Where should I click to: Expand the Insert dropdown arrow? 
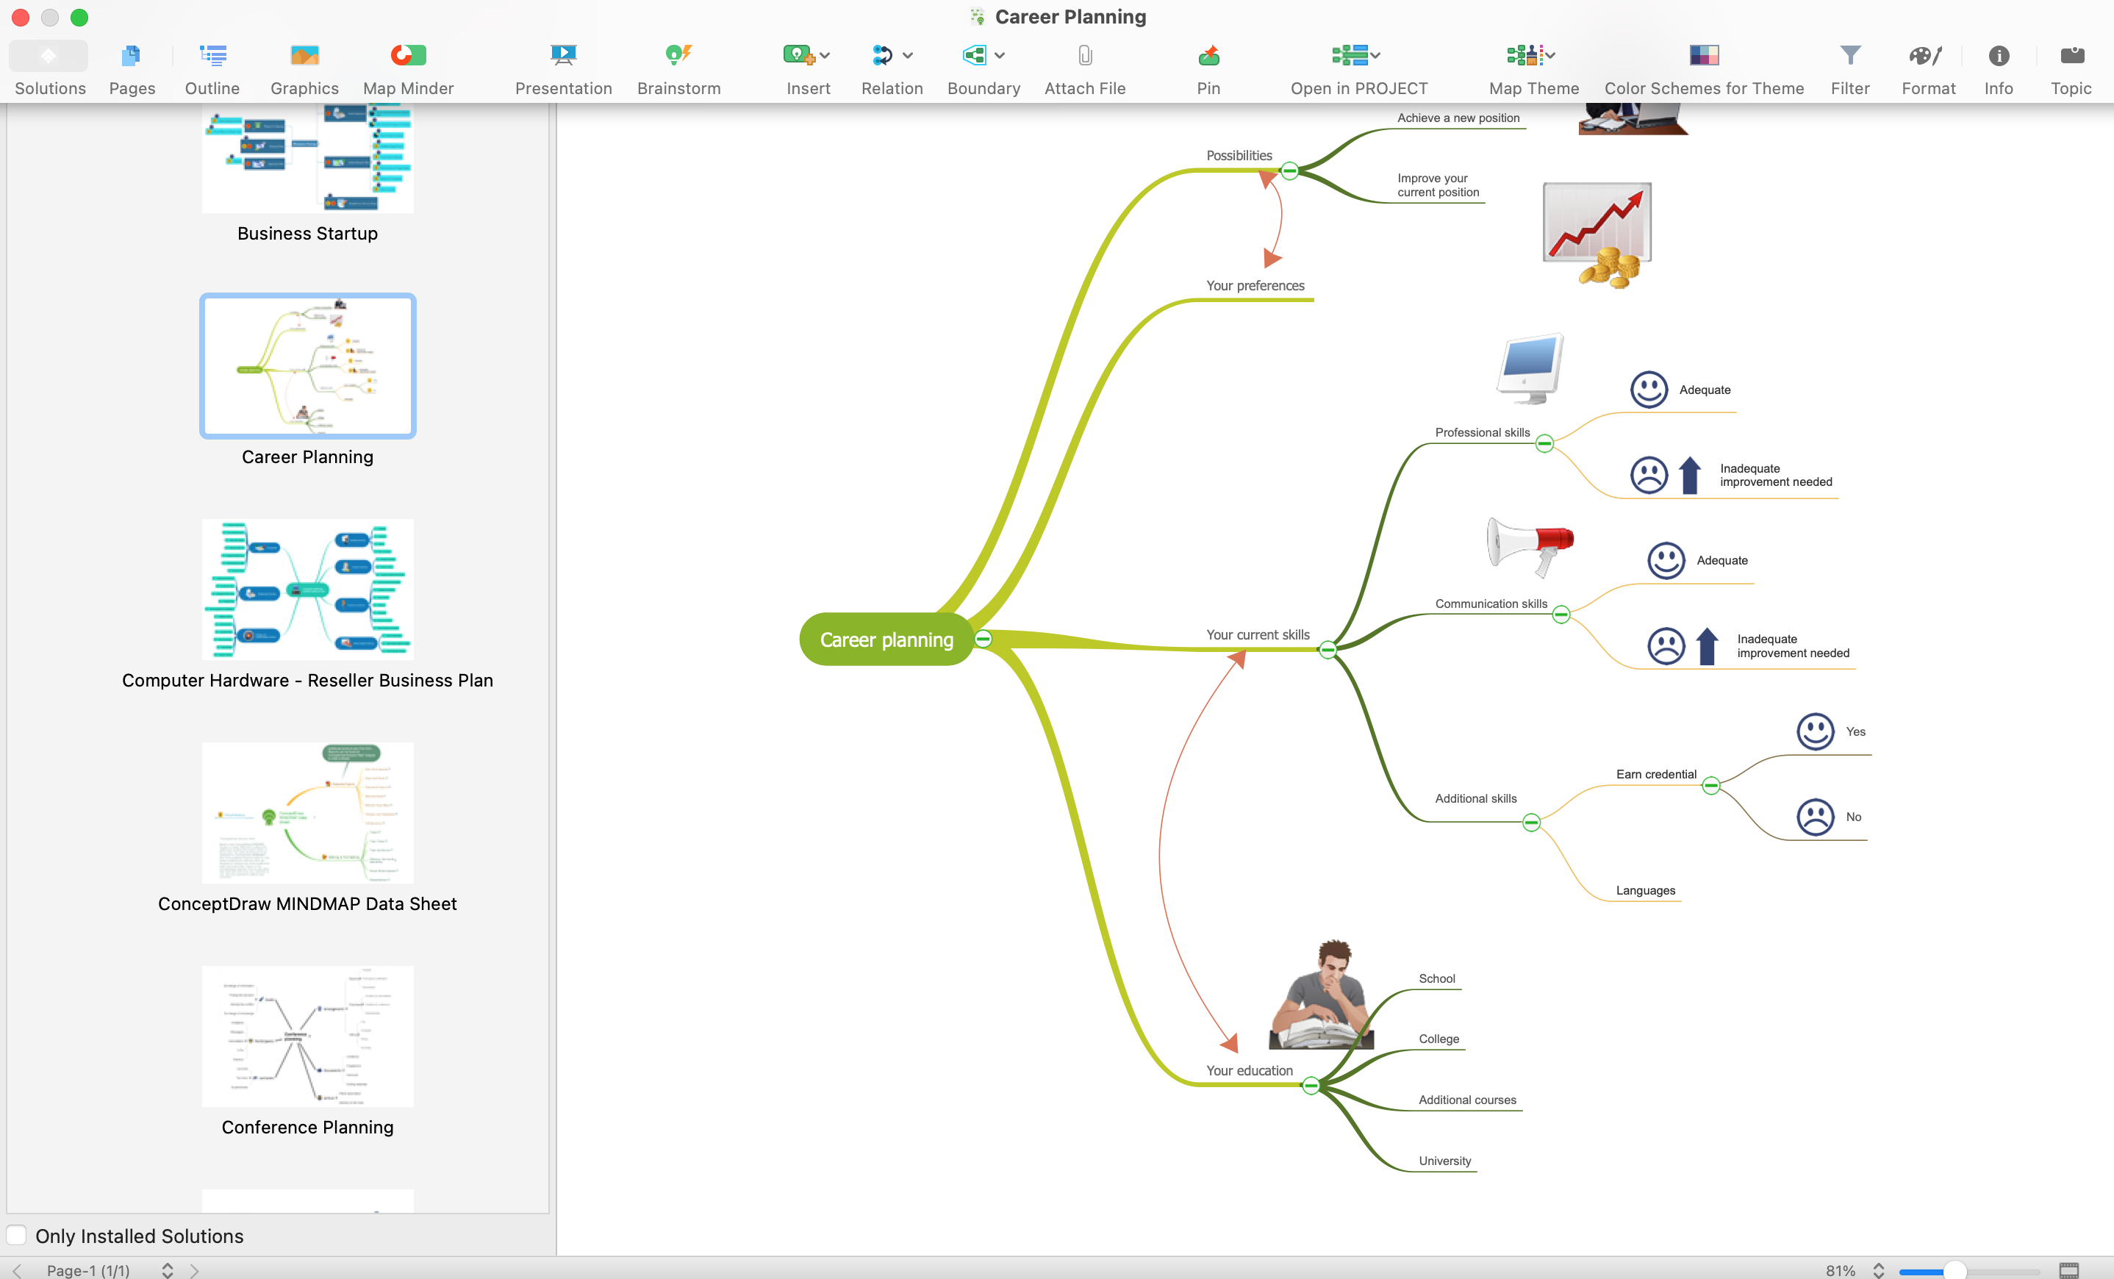pos(825,56)
